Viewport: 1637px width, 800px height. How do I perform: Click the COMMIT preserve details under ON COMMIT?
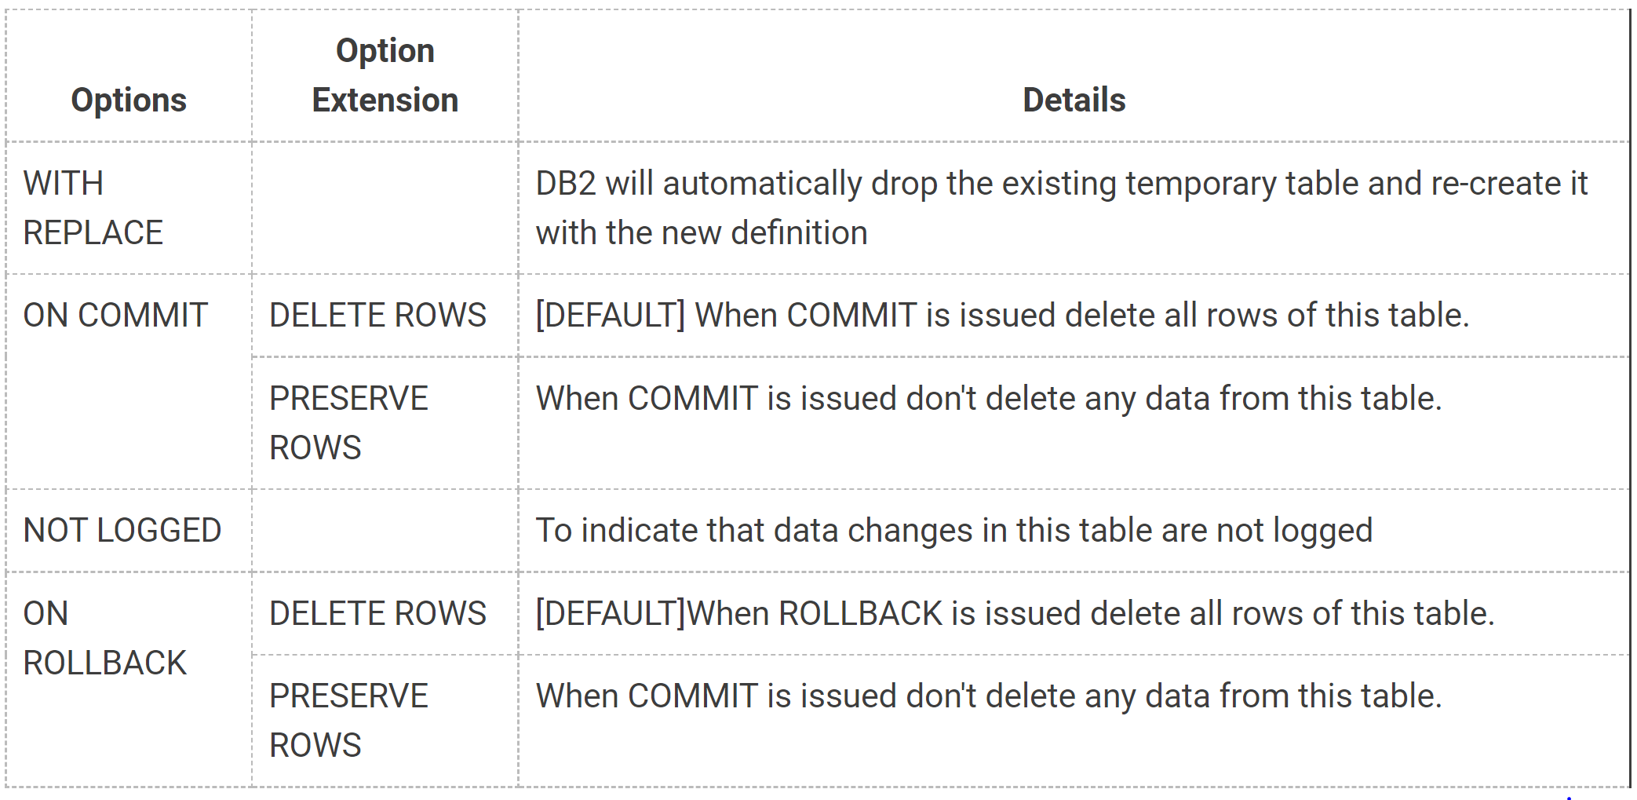989,399
